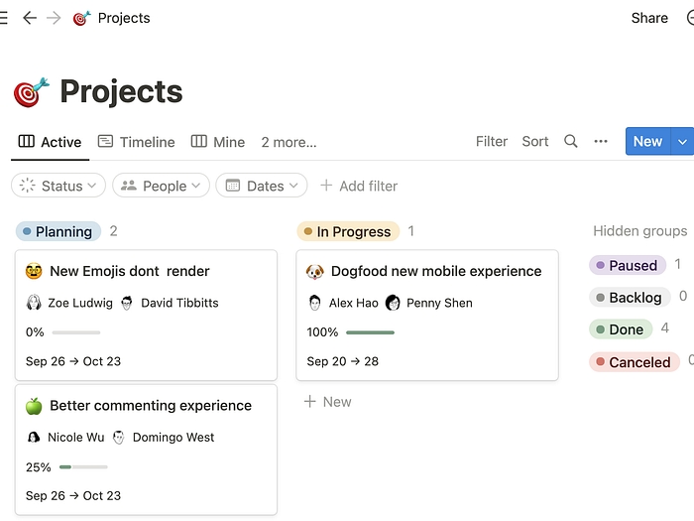The width and height of the screenshot is (694, 521).
Task: Click the nerd emoji on New Emojis card
Action: coord(35,271)
